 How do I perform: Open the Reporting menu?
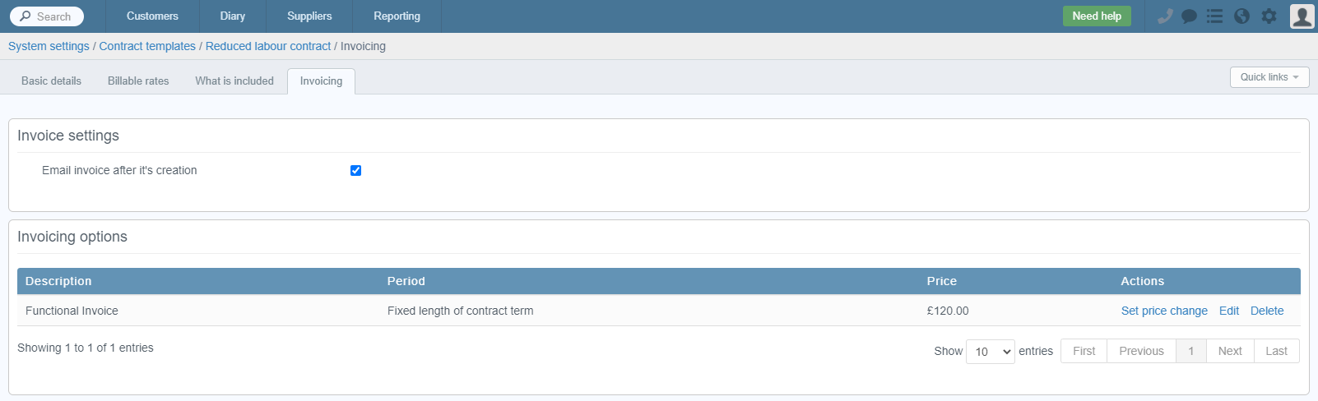pyautogui.click(x=397, y=16)
